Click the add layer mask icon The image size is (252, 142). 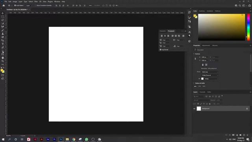(x=233, y=135)
